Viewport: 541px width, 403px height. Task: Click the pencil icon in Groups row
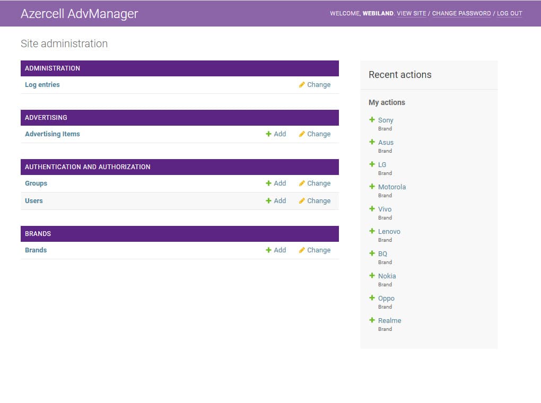302,183
